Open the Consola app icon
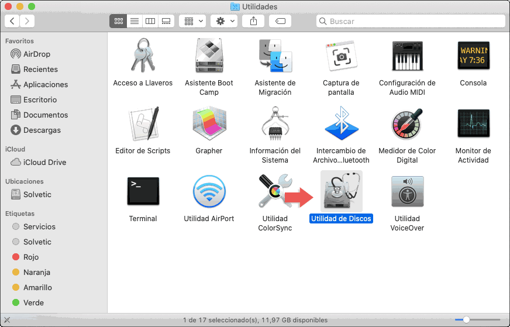Screen dimensions: 510x327 tap(473, 56)
